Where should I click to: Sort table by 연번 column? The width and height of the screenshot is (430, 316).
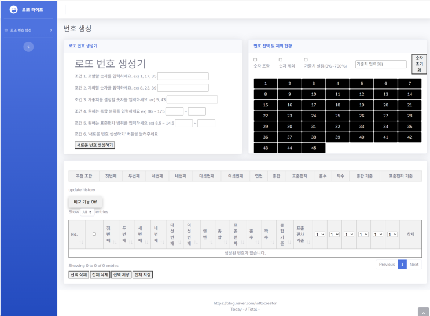[208, 235]
